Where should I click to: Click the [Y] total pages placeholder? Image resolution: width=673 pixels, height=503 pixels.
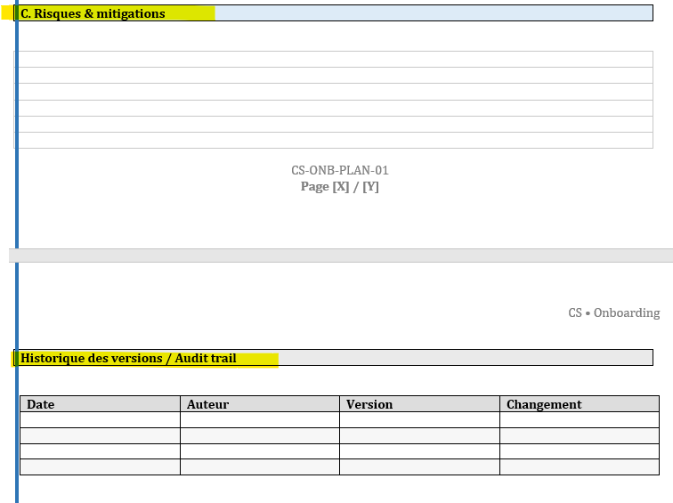[370, 187]
